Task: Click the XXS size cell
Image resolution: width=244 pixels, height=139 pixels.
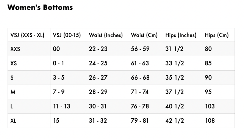Action: point(15,49)
